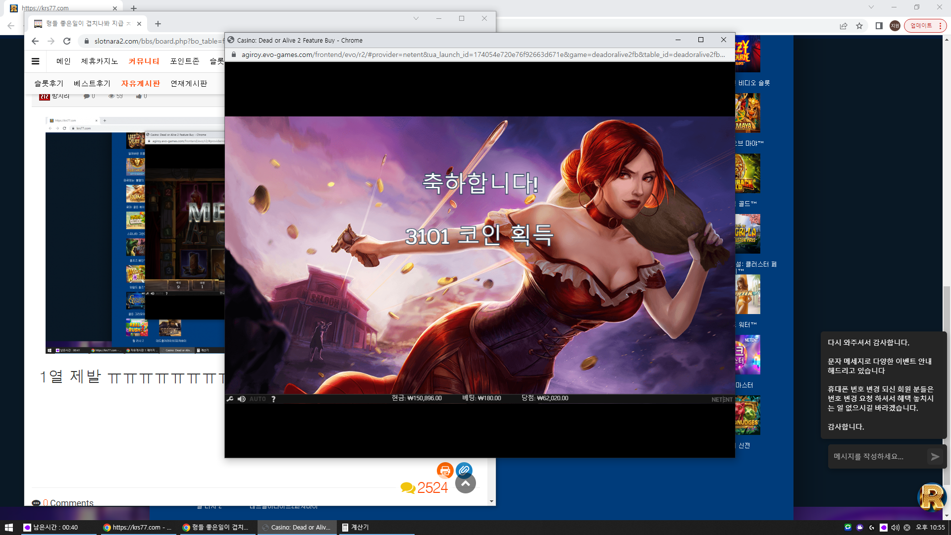Image resolution: width=951 pixels, height=535 pixels.
Task: Open the Ozzy Osbourne slots thumbnail
Action: click(x=748, y=53)
